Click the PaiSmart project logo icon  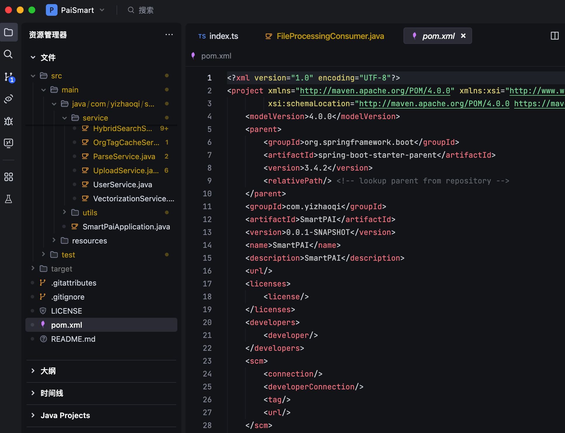point(52,10)
